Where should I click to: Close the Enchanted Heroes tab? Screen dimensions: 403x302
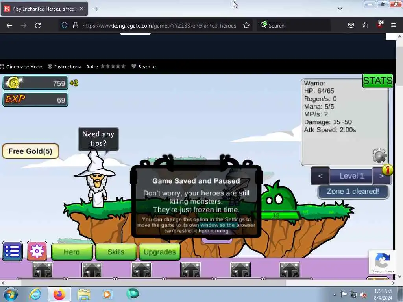81,9
